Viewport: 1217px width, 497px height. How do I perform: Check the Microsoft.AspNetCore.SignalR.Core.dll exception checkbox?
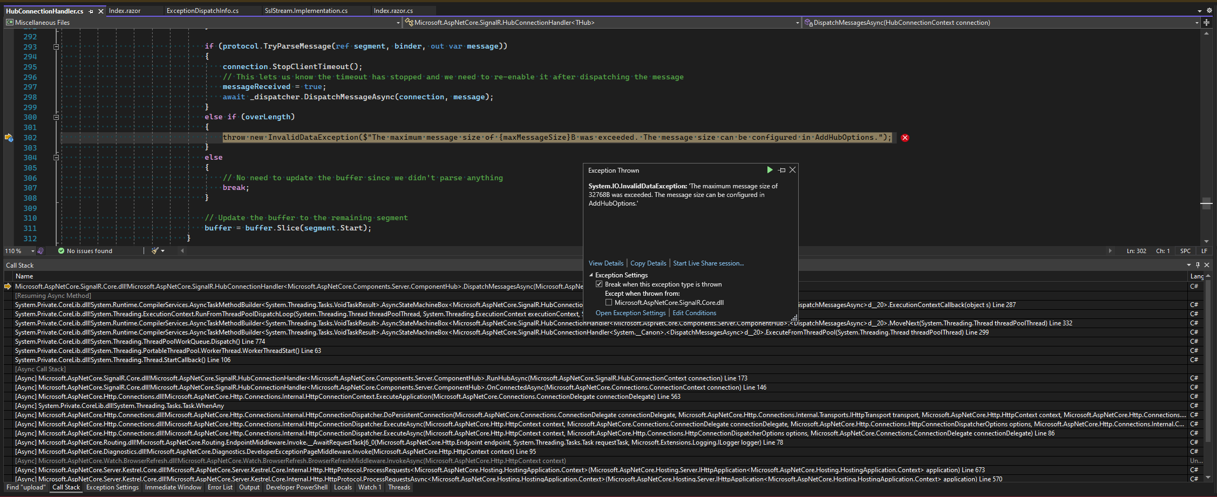pos(609,303)
